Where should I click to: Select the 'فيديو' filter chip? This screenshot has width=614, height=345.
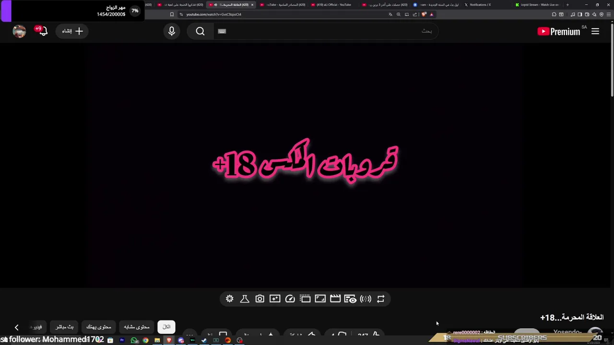click(x=37, y=327)
